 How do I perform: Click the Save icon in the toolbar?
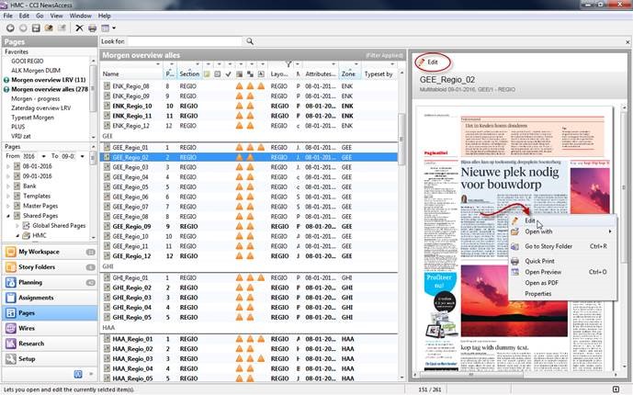pyautogui.click(x=35, y=28)
